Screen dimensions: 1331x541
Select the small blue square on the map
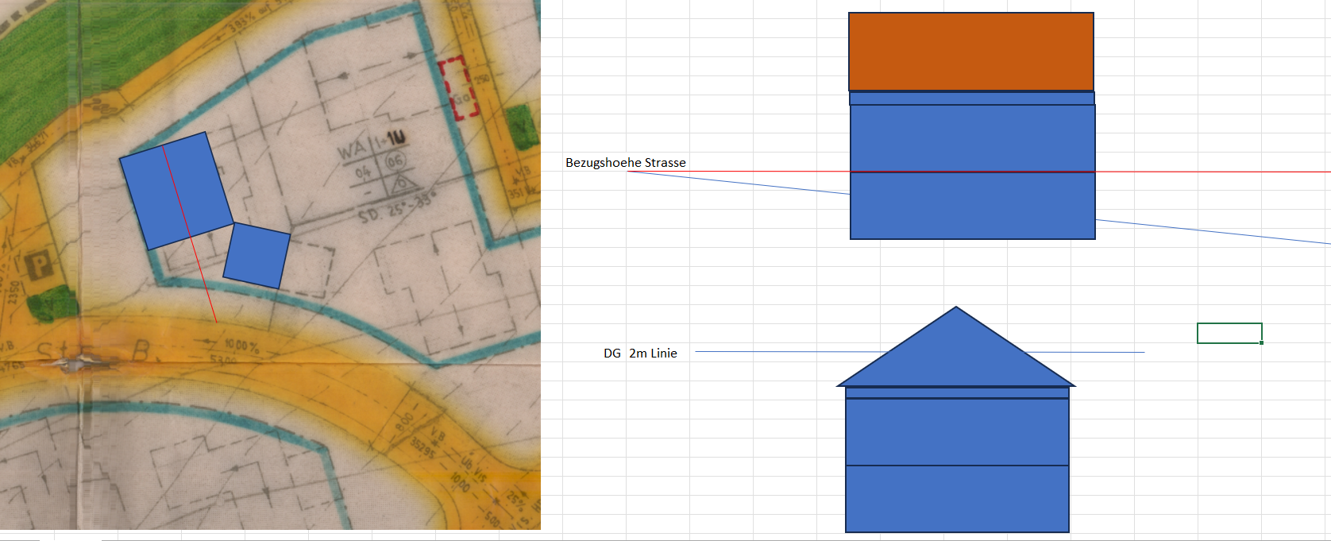pyautogui.click(x=257, y=255)
